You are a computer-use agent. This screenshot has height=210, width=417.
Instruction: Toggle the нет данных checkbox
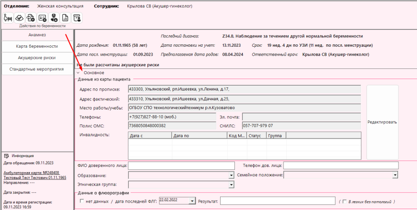point(82,201)
